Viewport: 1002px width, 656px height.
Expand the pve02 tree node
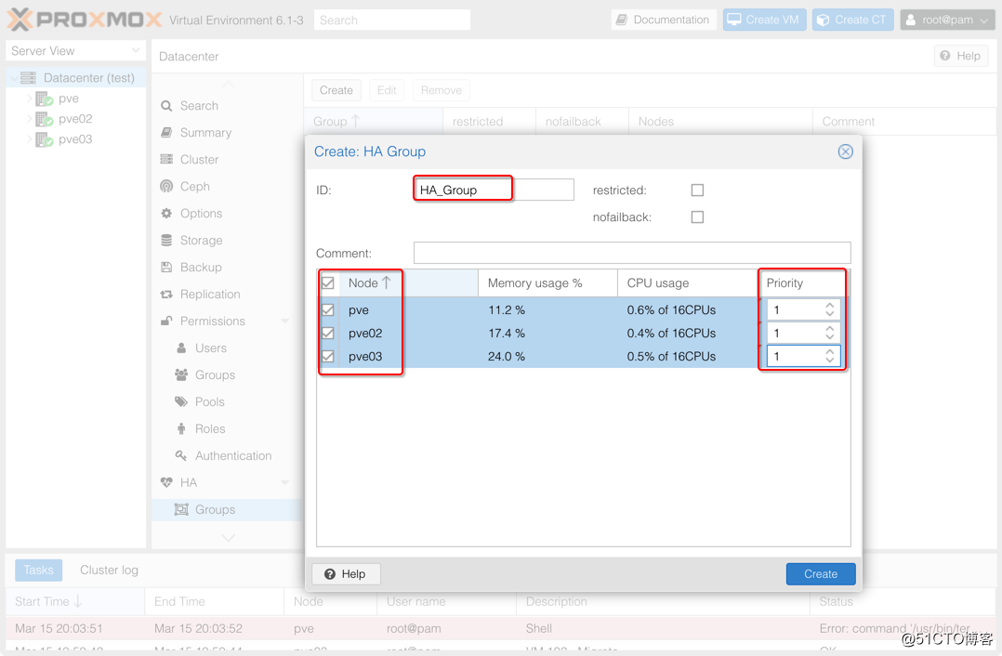pos(30,120)
